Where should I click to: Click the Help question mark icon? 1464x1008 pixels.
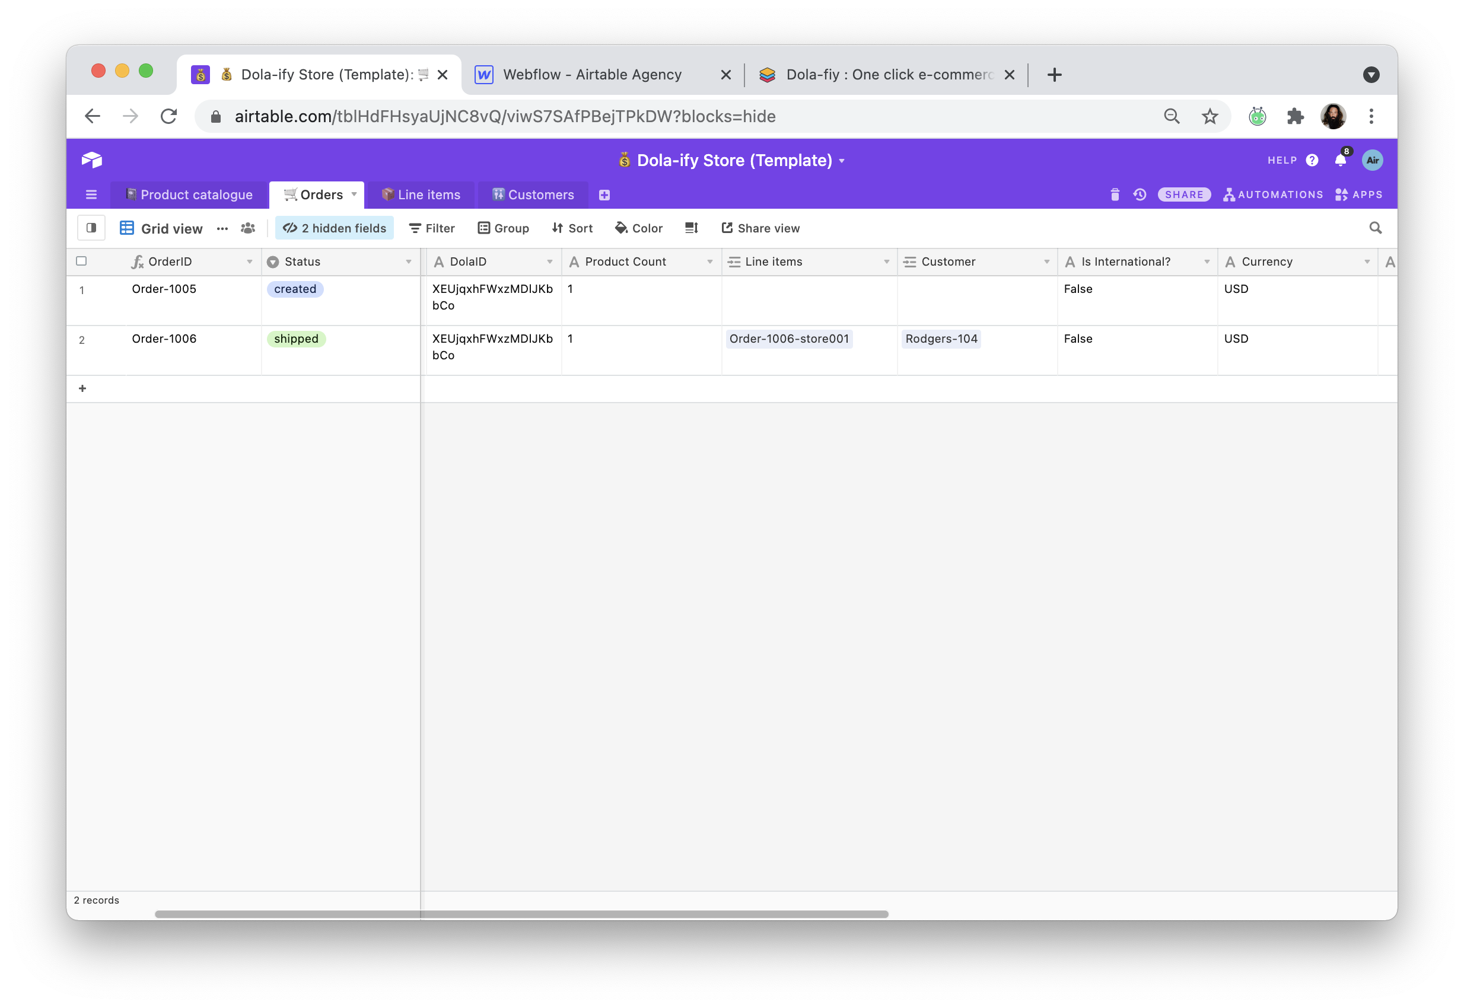point(1312,160)
